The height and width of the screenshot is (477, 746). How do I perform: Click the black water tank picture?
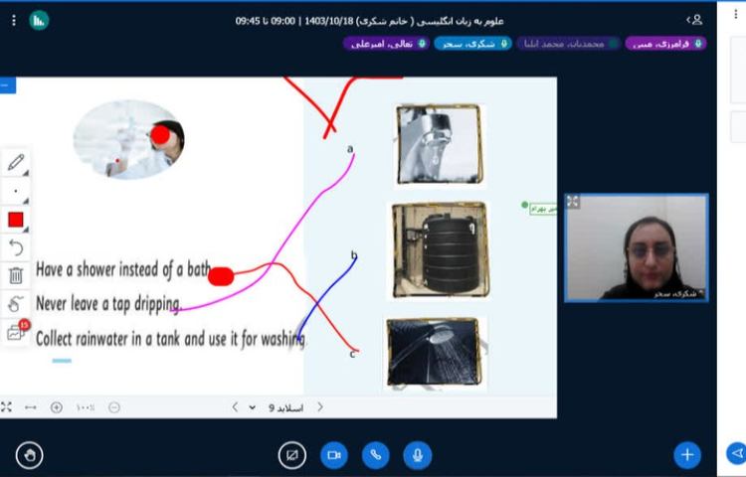pyautogui.click(x=440, y=249)
